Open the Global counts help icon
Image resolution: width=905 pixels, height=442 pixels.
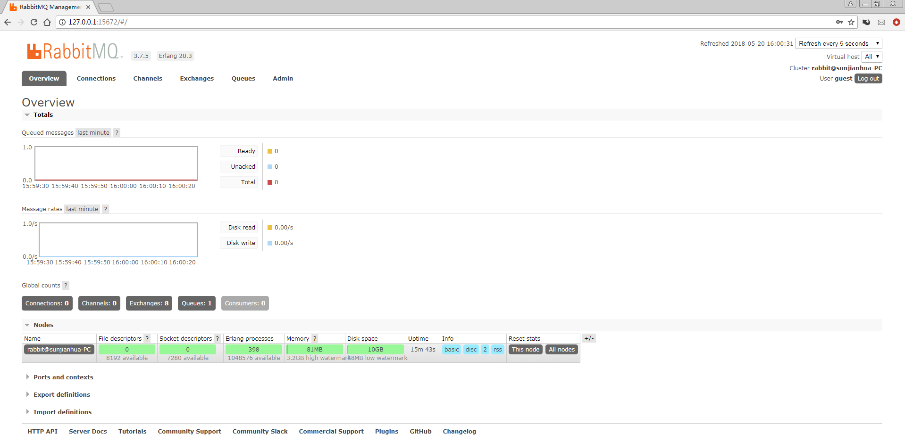click(x=66, y=285)
